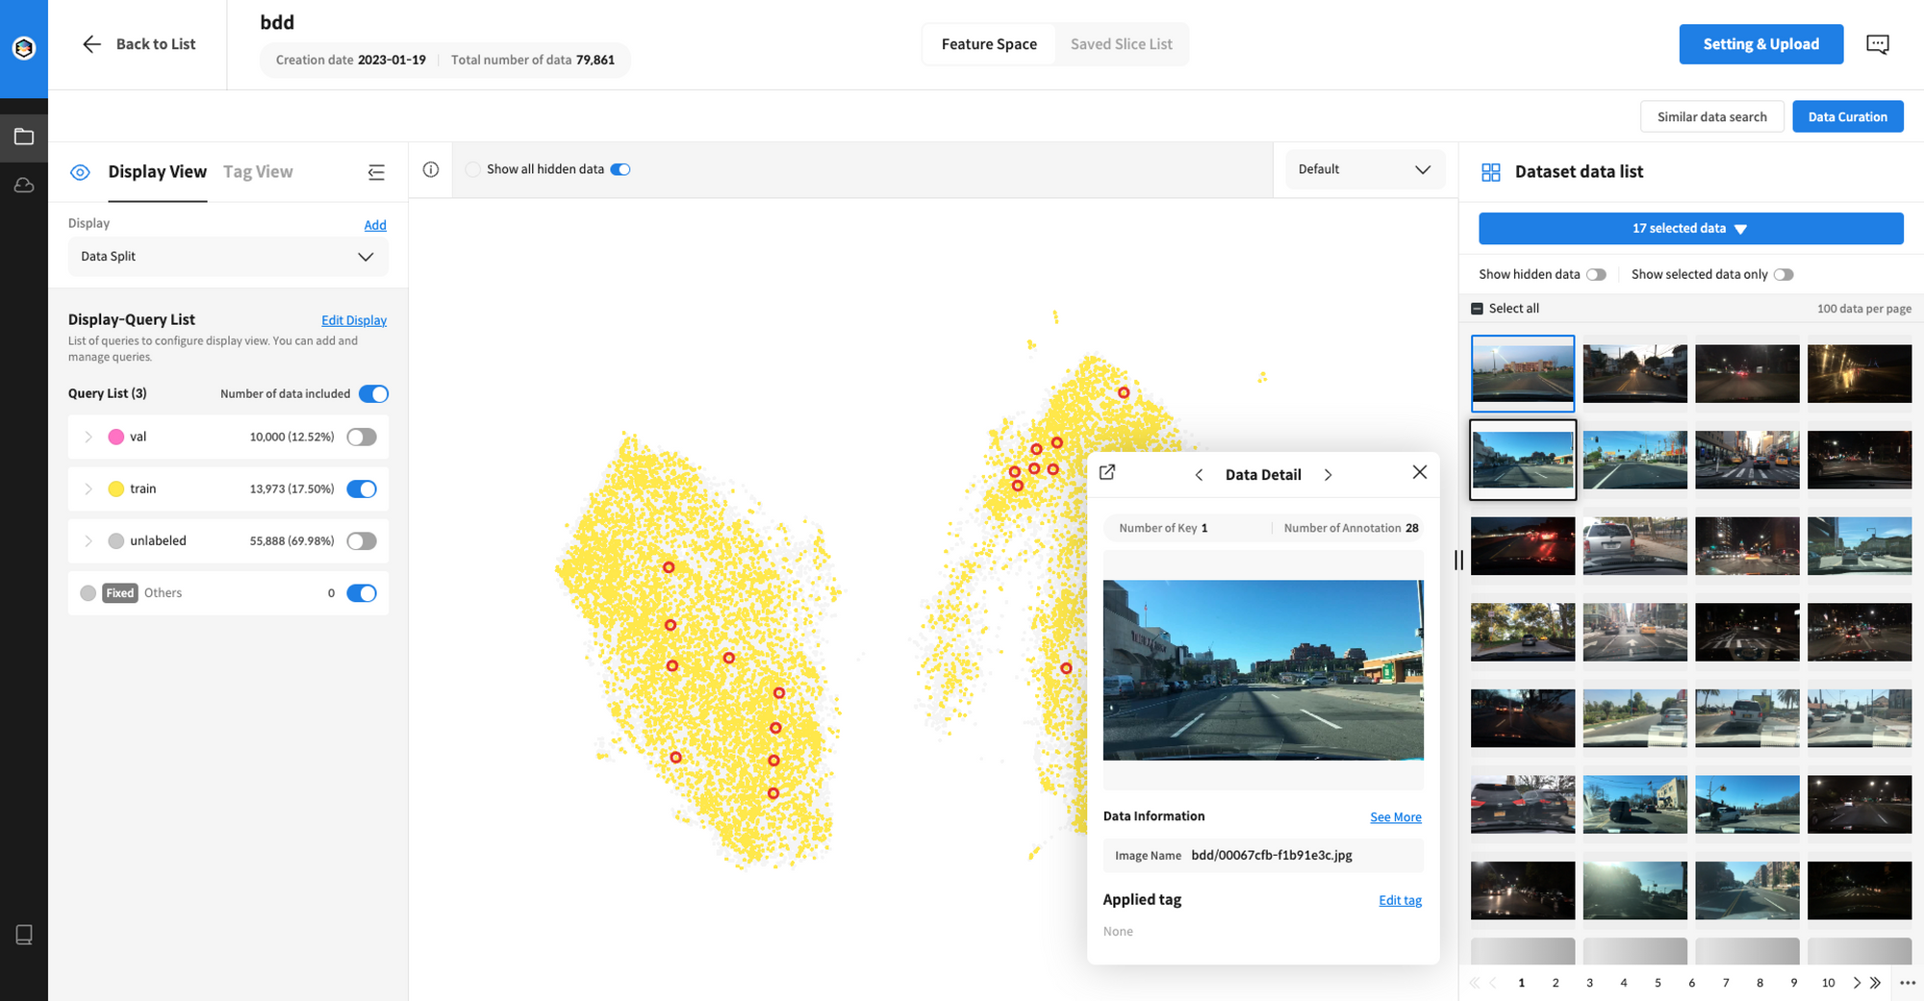This screenshot has height=1001, width=1924.
Task: Go to page 10 of the data list
Action: (1828, 983)
